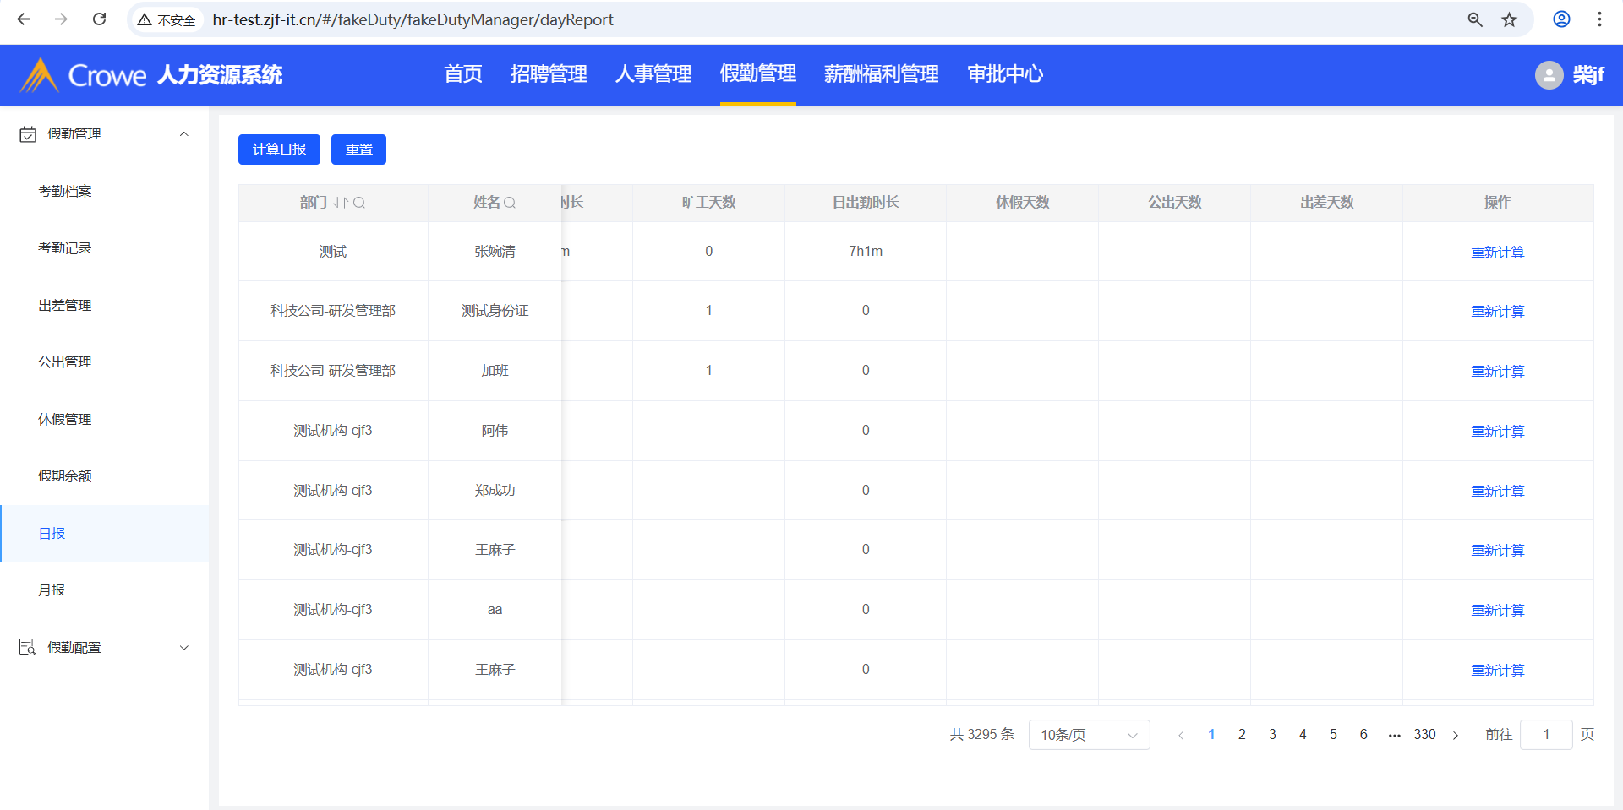Bookmark this page with star icon
The width and height of the screenshot is (1623, 810).
point(1509,19)
